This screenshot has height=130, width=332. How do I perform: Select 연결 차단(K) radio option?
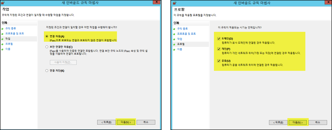[x=47, y=71]
